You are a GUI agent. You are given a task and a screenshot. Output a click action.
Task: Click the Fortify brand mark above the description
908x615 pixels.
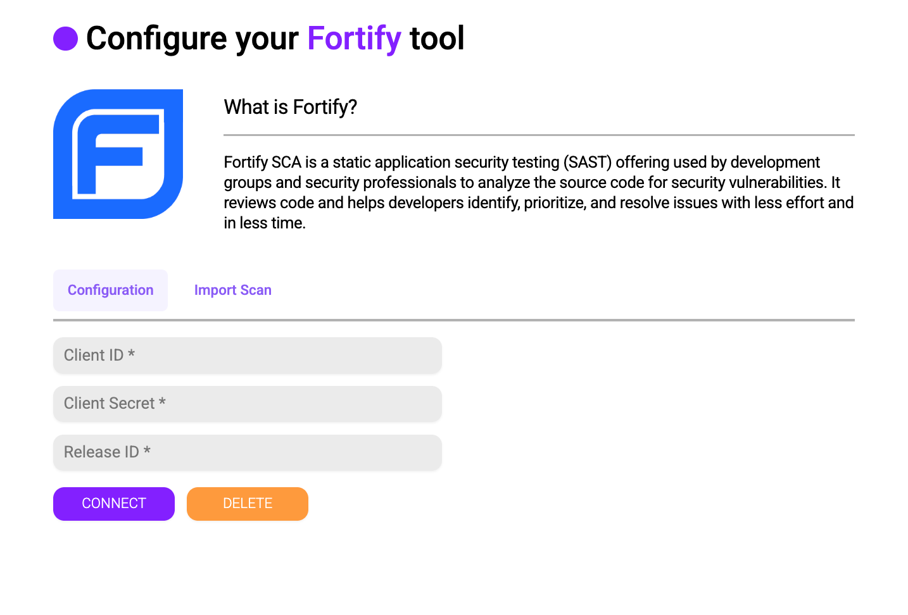coord(117,154)
